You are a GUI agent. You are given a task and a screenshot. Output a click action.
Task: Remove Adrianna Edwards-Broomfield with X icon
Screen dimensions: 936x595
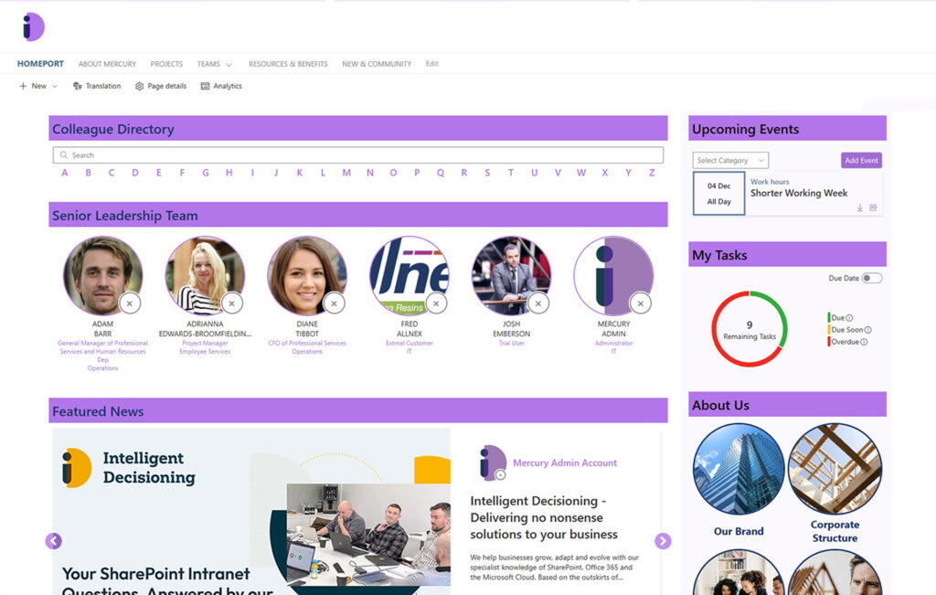pos(231,303)
